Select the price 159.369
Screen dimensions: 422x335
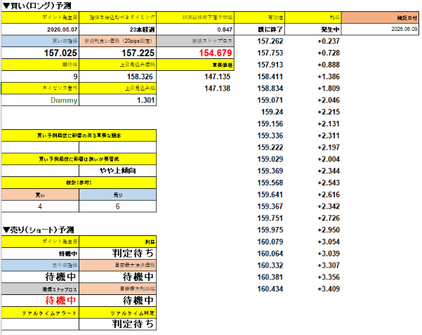click(x=270, y=171)
